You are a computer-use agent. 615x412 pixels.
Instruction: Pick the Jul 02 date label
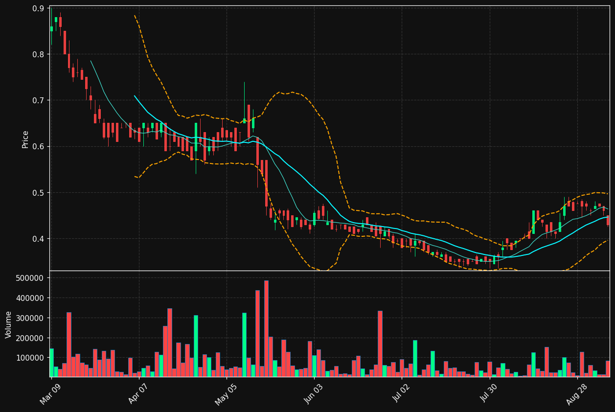(x=402, y=394)
